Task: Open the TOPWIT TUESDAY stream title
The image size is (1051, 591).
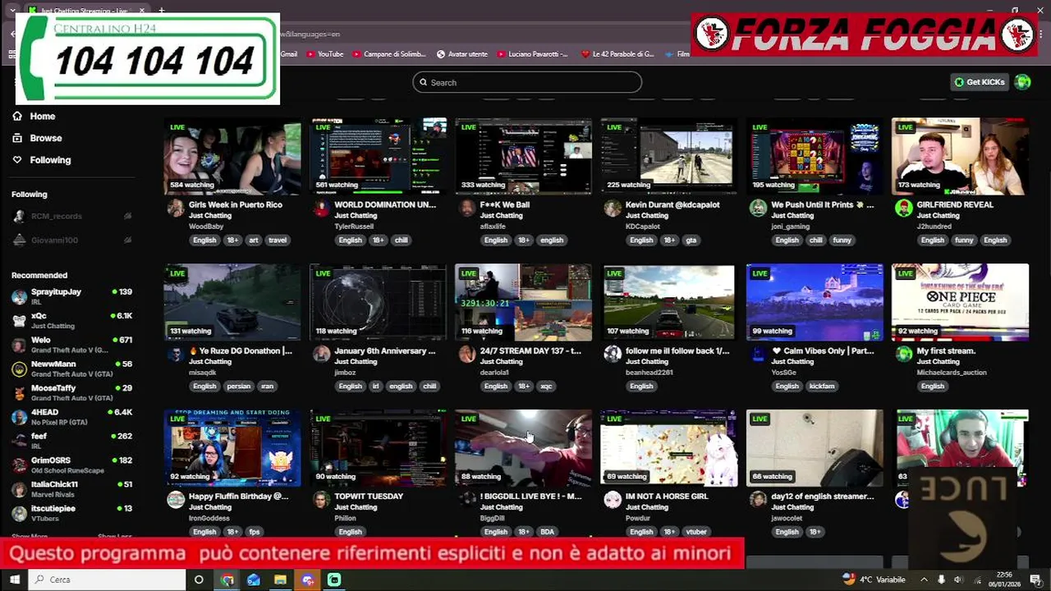Action: click(369, 497)
